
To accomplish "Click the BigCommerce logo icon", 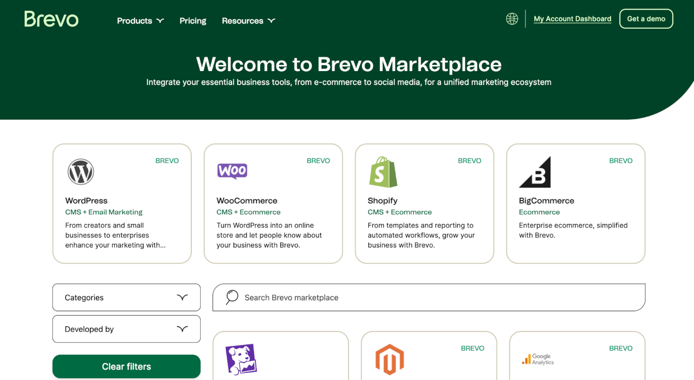I will point(535,172).
